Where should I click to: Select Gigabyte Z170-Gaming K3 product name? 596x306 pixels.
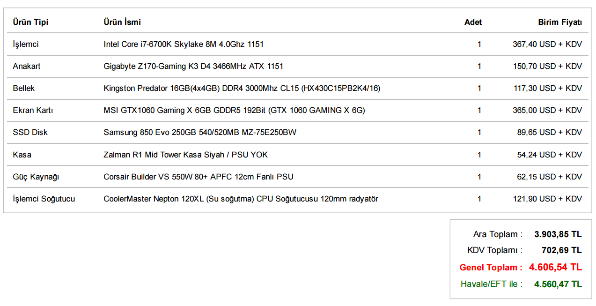[193, 66]
